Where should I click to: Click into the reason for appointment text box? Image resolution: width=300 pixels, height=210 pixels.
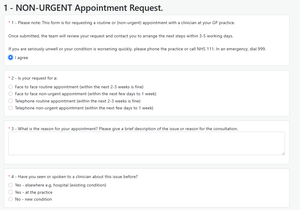click(x=146, y=143)
